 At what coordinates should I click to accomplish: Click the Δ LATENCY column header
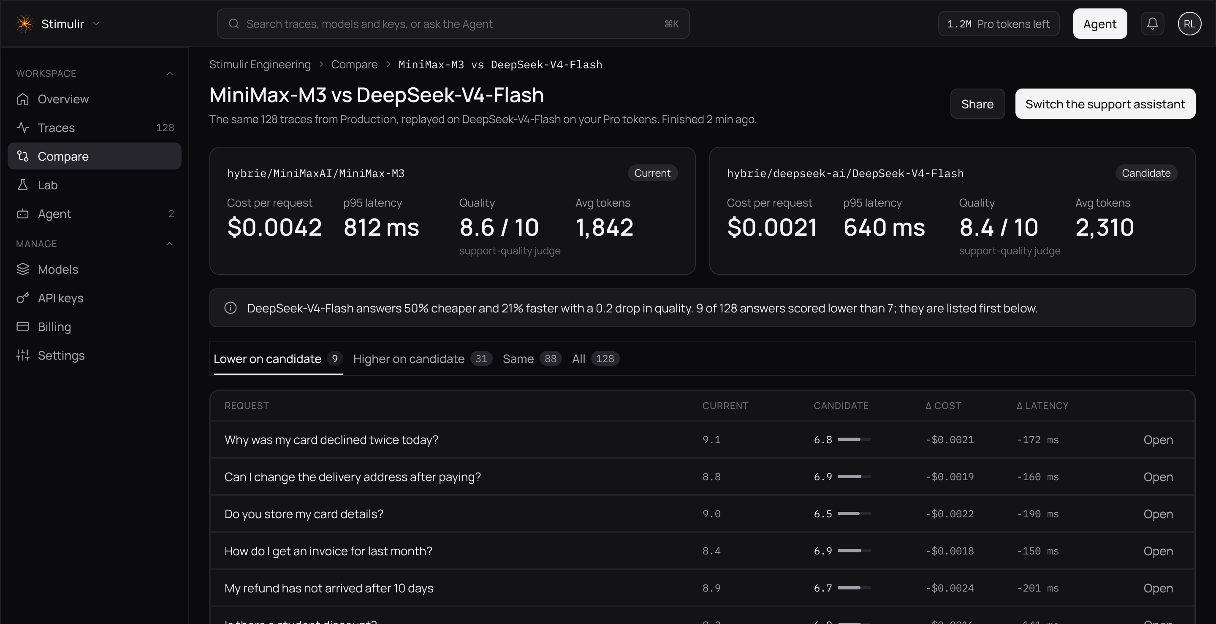1042,406
